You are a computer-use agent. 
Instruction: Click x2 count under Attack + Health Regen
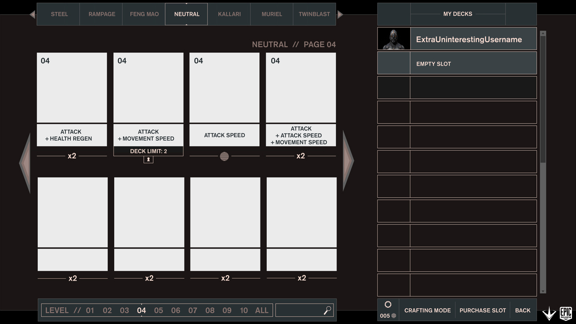click(72, 156)
